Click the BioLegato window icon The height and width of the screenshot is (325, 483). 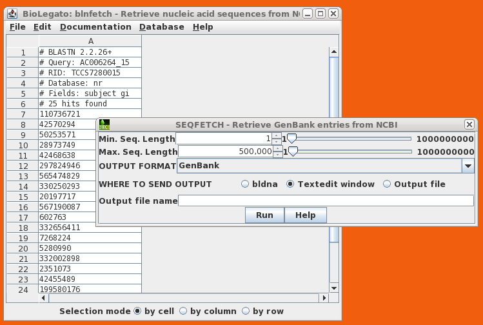coord(14,13)
